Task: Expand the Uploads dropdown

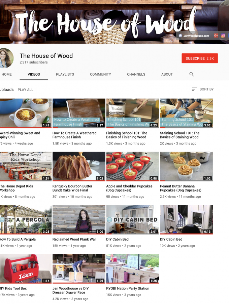Action: point(7,90)
